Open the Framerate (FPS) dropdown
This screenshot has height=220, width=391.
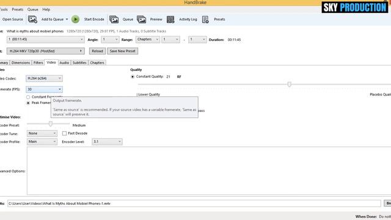point(44,89)
